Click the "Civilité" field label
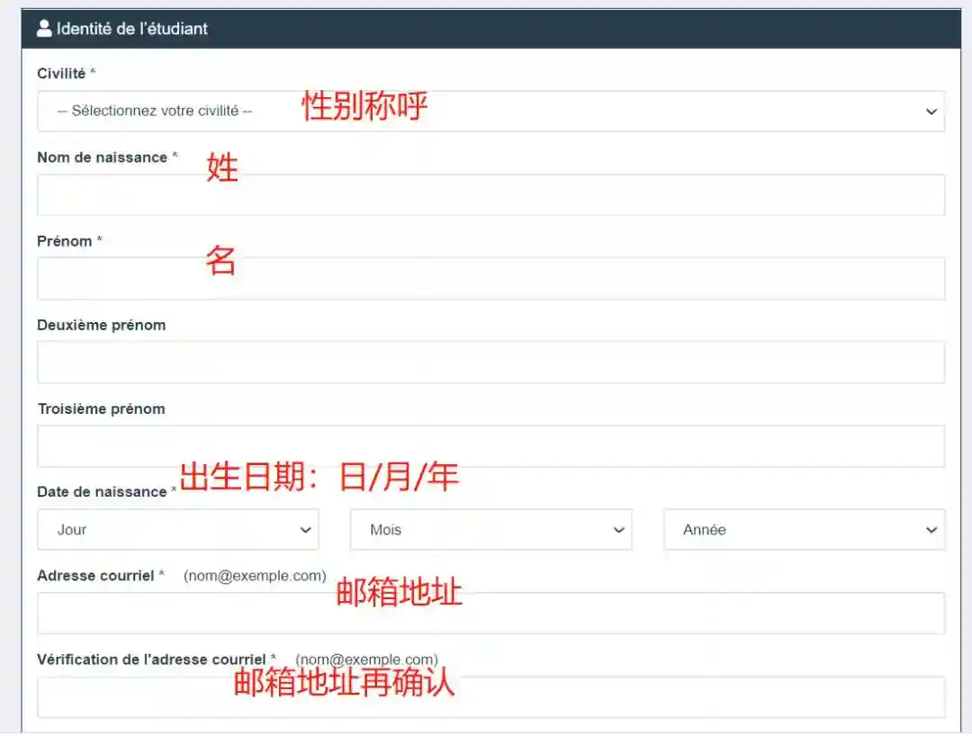 tap(61, 74)
